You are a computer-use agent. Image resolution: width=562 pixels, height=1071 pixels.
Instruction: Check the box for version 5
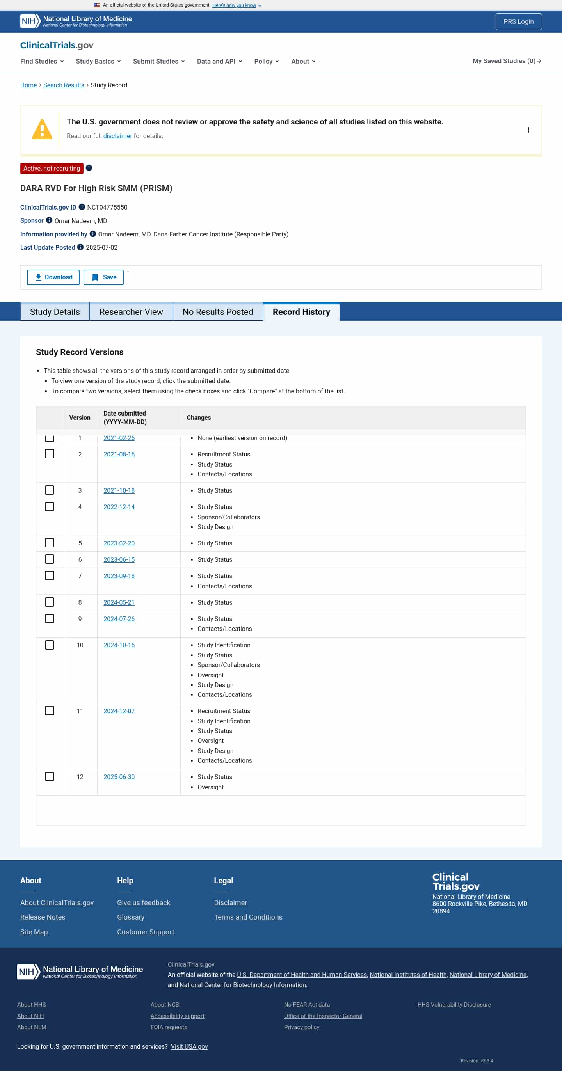tap(50, 543)
